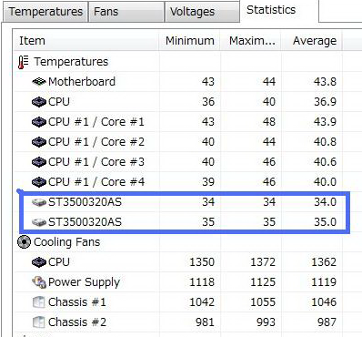
Task: Select the Chassis #2 row label
Action: click(77, 322)
